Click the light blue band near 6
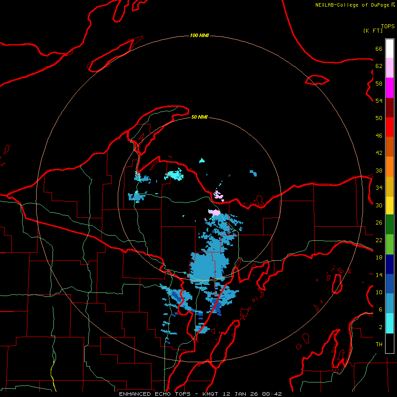The image size is (397, 397). 390,303
